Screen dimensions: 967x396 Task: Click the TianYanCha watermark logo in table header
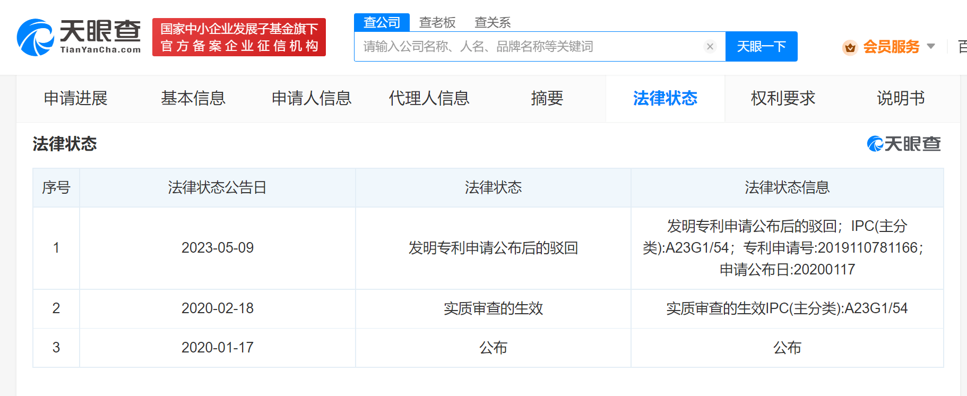[x=903, y=144]
